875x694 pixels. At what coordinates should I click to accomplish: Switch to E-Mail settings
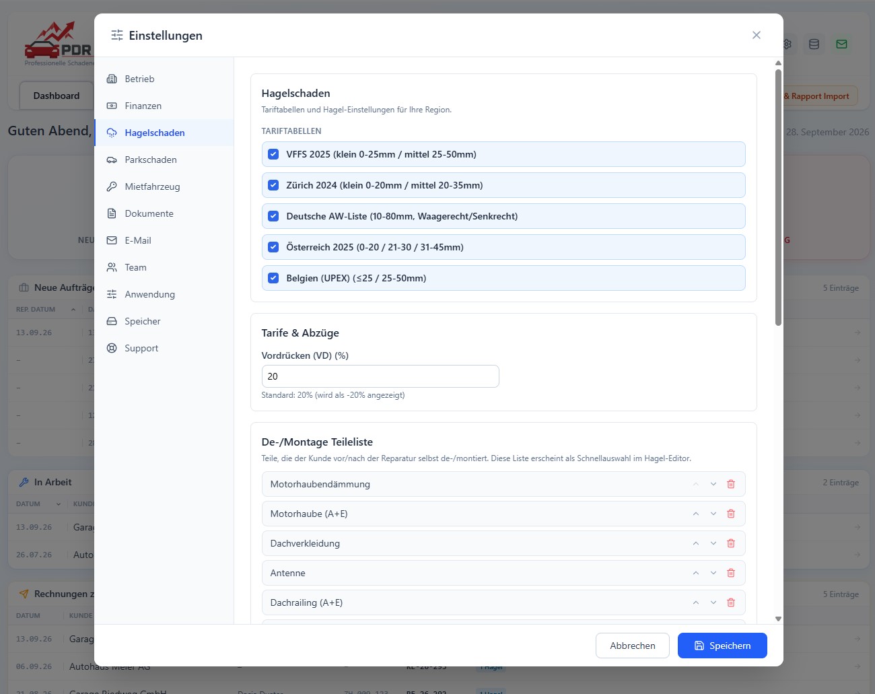[164, 240]
